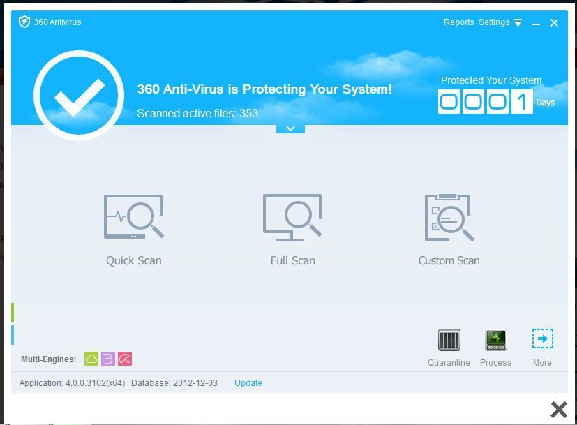Open the Quarantine vault

tap(449, 341)
